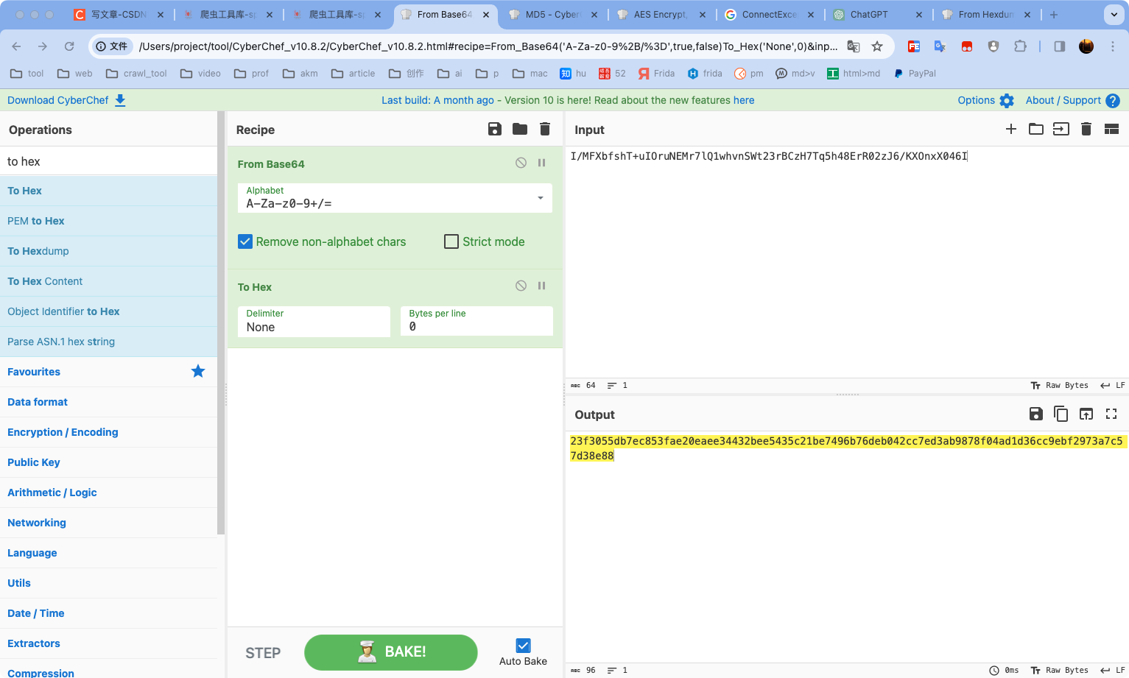Open the Options link
This screenshot has height=678, width=1129.
tap(976, 100)
